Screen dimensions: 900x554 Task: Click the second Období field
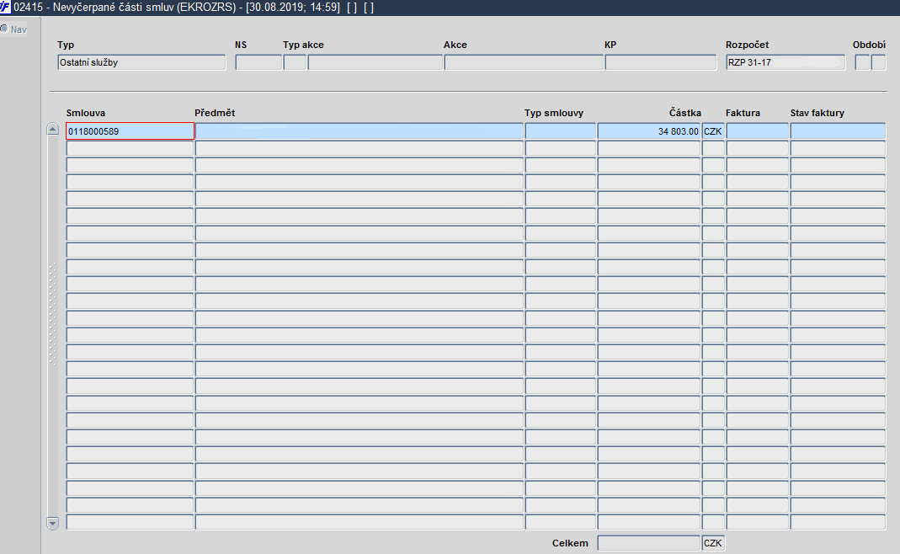pyautogui.click(x=878, y=62)
